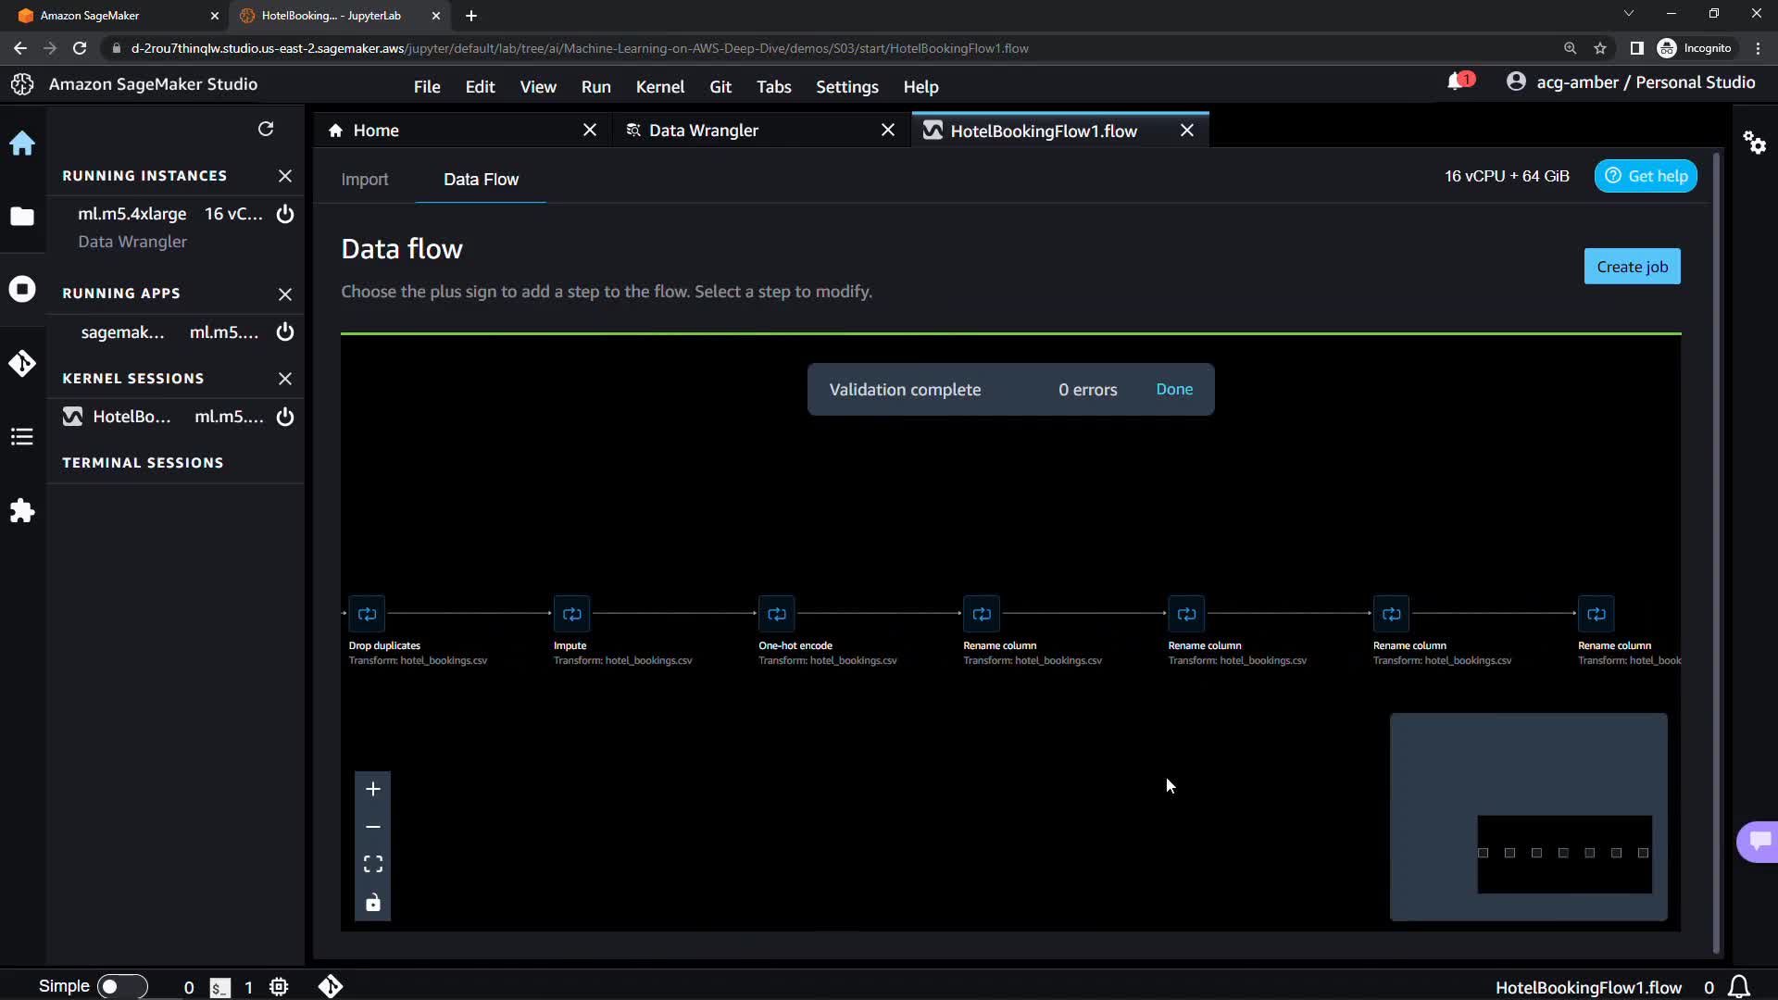The height and width of the screenshot is (1000, 1778).
Task: Open the file browser folder icon
Action: 22,217
